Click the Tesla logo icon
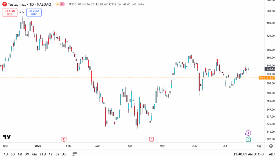Screen dimensions: 275x156 click(x=5, y=4)
